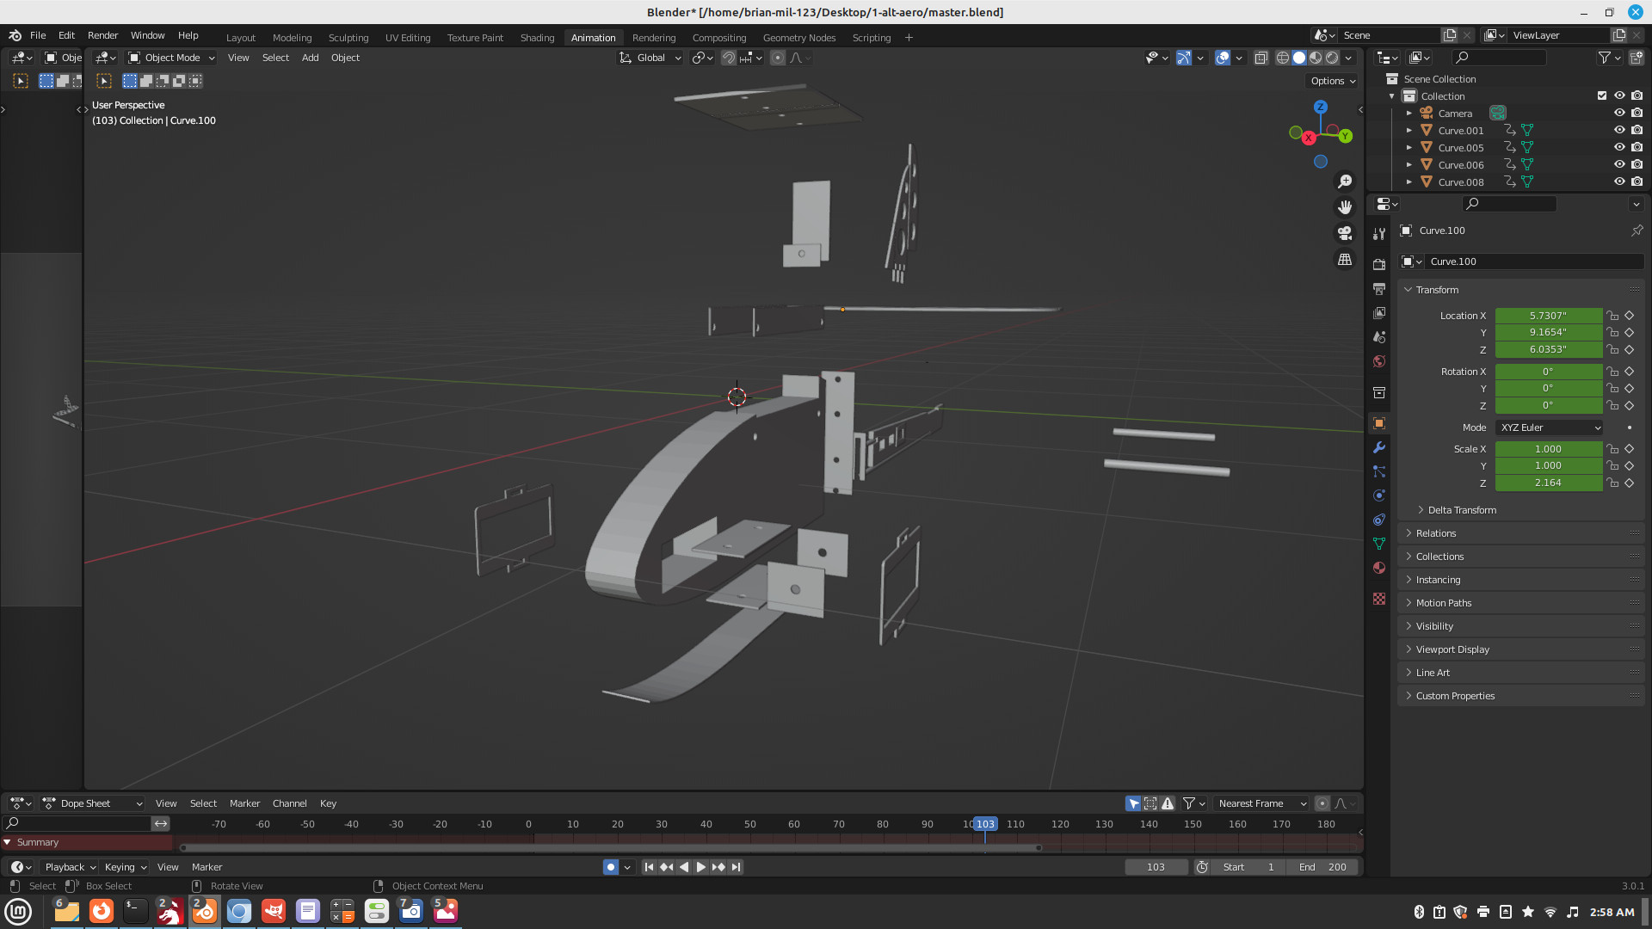Click the Options button in viewport
The image size is (1652, 929).
pos(1333,81)
